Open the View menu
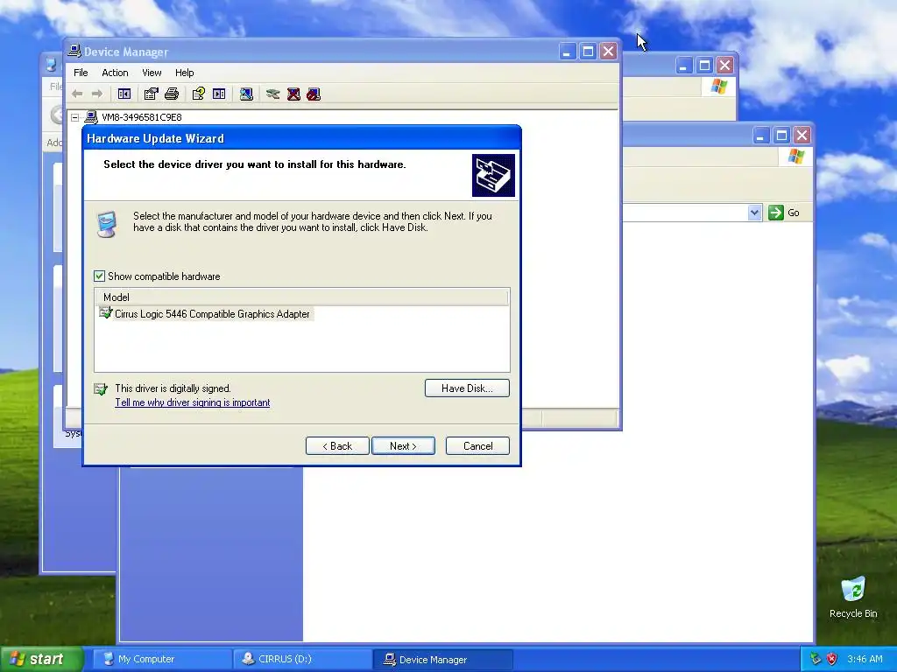Image resolution: width=897 pixels, height=672 pixels. tap(152, 73)
